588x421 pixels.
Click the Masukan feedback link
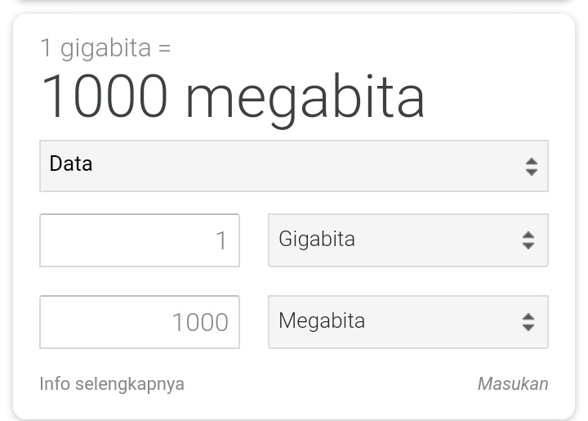[512, 383]
